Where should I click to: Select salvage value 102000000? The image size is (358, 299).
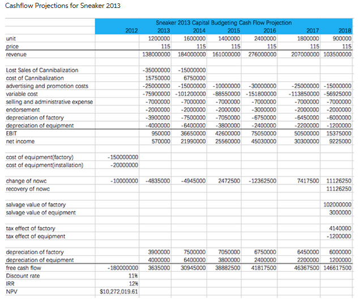pos(338,205)
